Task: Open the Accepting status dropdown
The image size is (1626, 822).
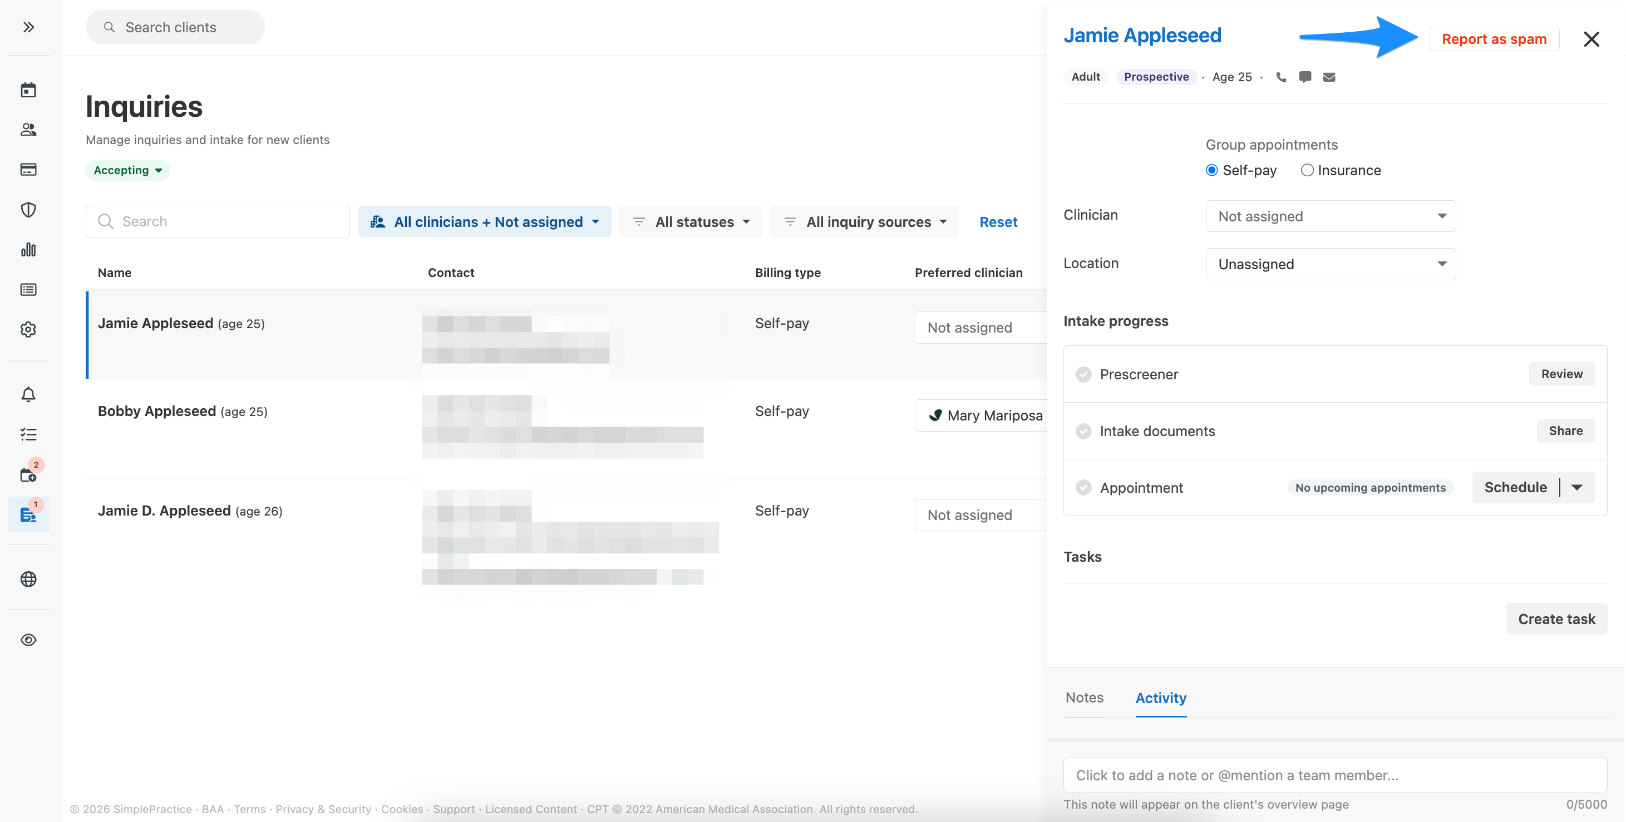Action: [x=127, y=170]
